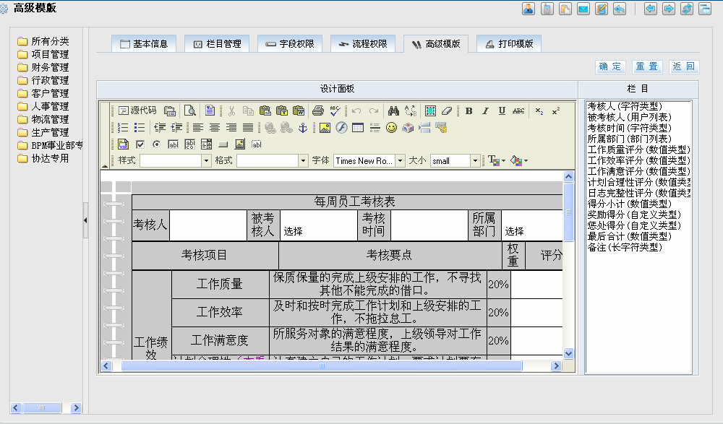Open the text color picker

tap(497, 160)
